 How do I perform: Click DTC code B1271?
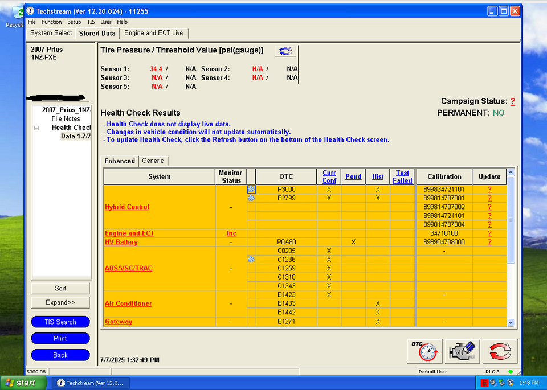pyautogui.click(x=287, y=321)
